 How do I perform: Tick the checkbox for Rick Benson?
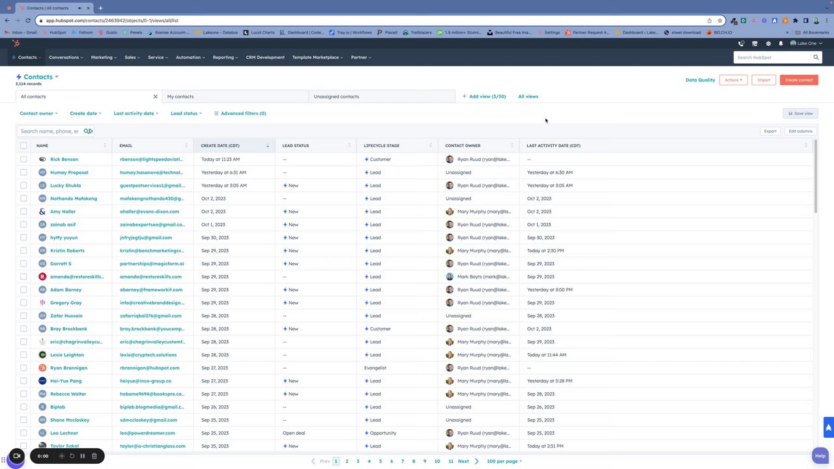click(23, 159)
